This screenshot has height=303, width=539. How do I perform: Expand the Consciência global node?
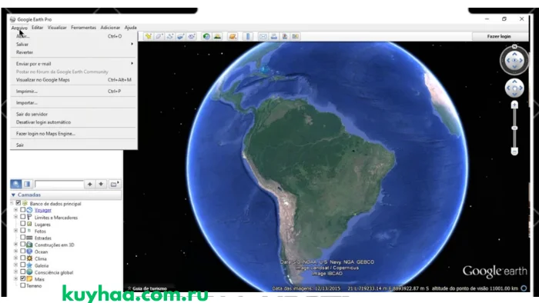(x=16, y=271)
